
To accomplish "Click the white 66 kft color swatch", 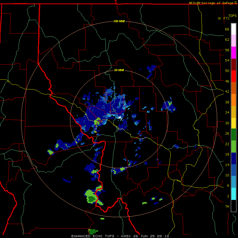I will click(x=234, y=29).
